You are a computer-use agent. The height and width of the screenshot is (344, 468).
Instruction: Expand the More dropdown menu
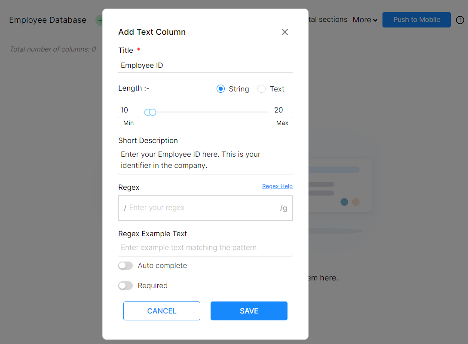click(x=365, y=20)
